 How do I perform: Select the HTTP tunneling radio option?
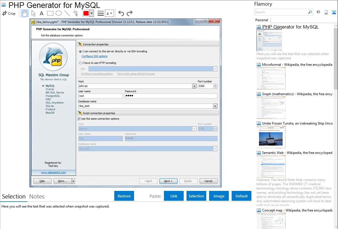click(80, 63)
